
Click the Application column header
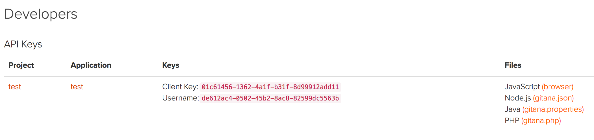[x=91, y=65]
